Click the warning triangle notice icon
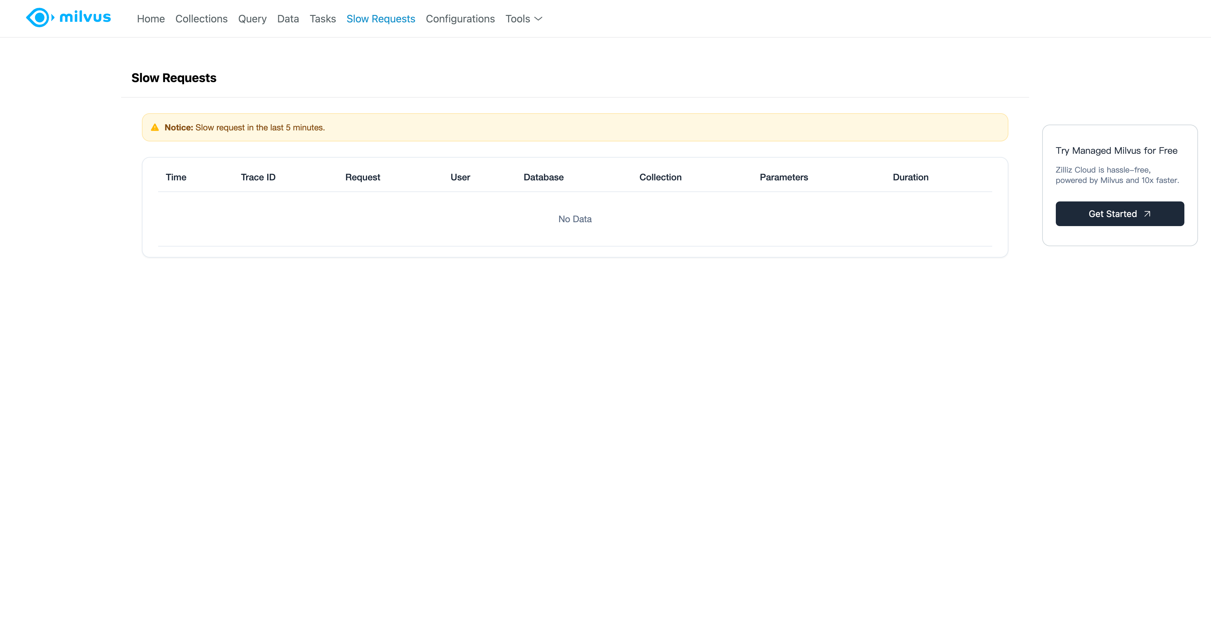The height and width of the screenshot is (628, 1211). pyautogui.click(x=155, y=127)
